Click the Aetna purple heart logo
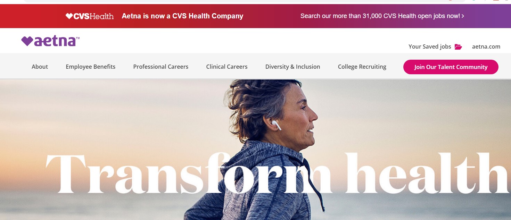Image resolution: width=511 pixels, height=220 pixels. (x=27, y=41)
